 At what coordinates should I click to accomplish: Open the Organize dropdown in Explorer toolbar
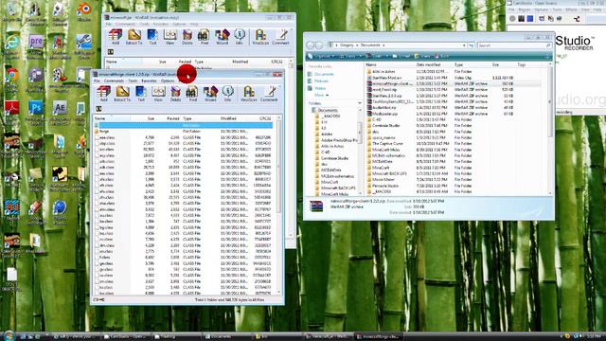point(322,57)
